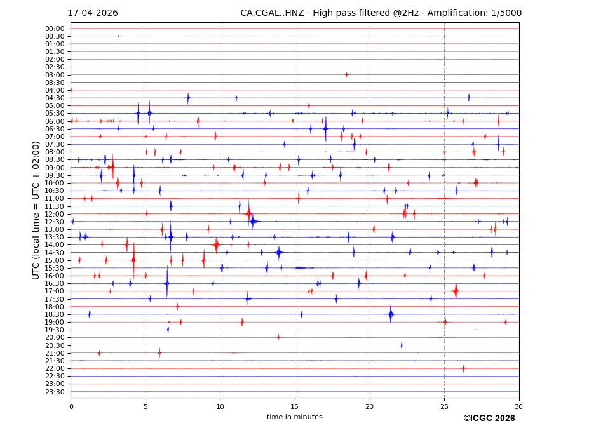The width and height of the screenshot is (589, 442).
Task: Click the date label 17-04-2026
Action: 93,13
